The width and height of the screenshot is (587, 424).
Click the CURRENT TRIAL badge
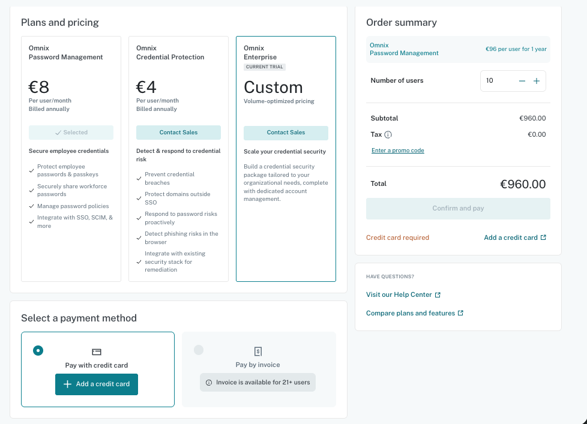click(x=265, y=67)
